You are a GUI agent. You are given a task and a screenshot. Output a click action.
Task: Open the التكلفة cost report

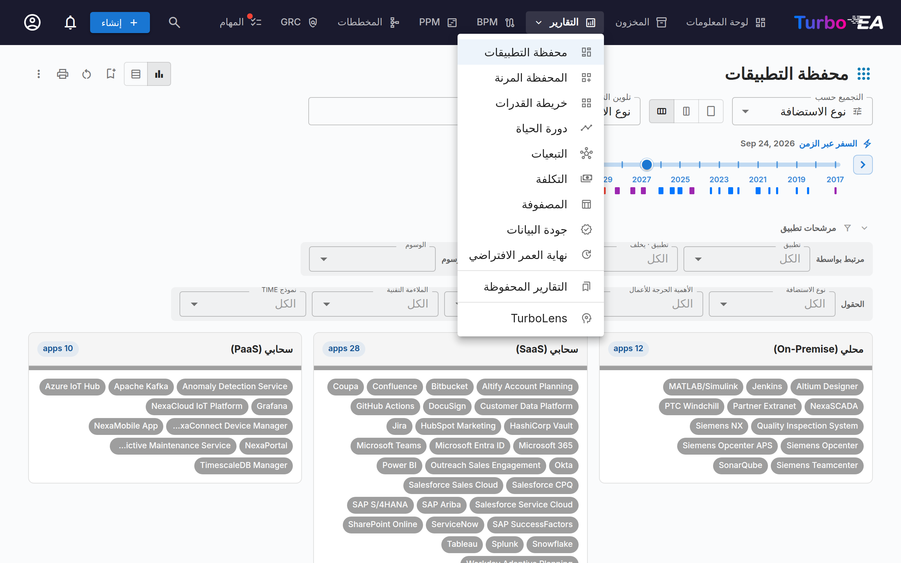pyautogui.click(x=530, y=179)
